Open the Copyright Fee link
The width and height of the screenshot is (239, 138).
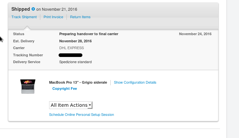tap(64, 89)
